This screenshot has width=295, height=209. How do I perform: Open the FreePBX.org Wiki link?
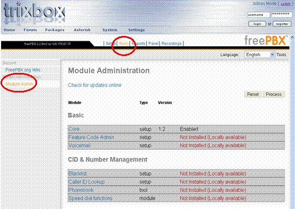23,70
